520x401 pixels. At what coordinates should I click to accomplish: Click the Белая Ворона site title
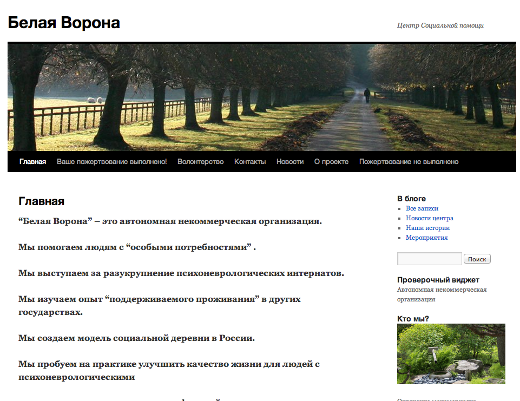(64, 23)
